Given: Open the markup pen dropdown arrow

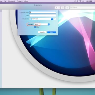Looking at the screenshot, I should (x=59, y=8).
